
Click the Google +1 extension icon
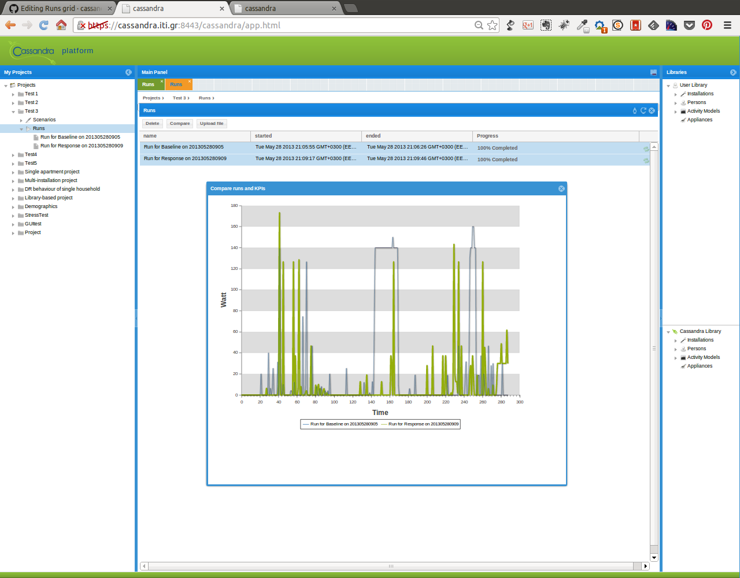pyautogui.click(x=528, y=25)
